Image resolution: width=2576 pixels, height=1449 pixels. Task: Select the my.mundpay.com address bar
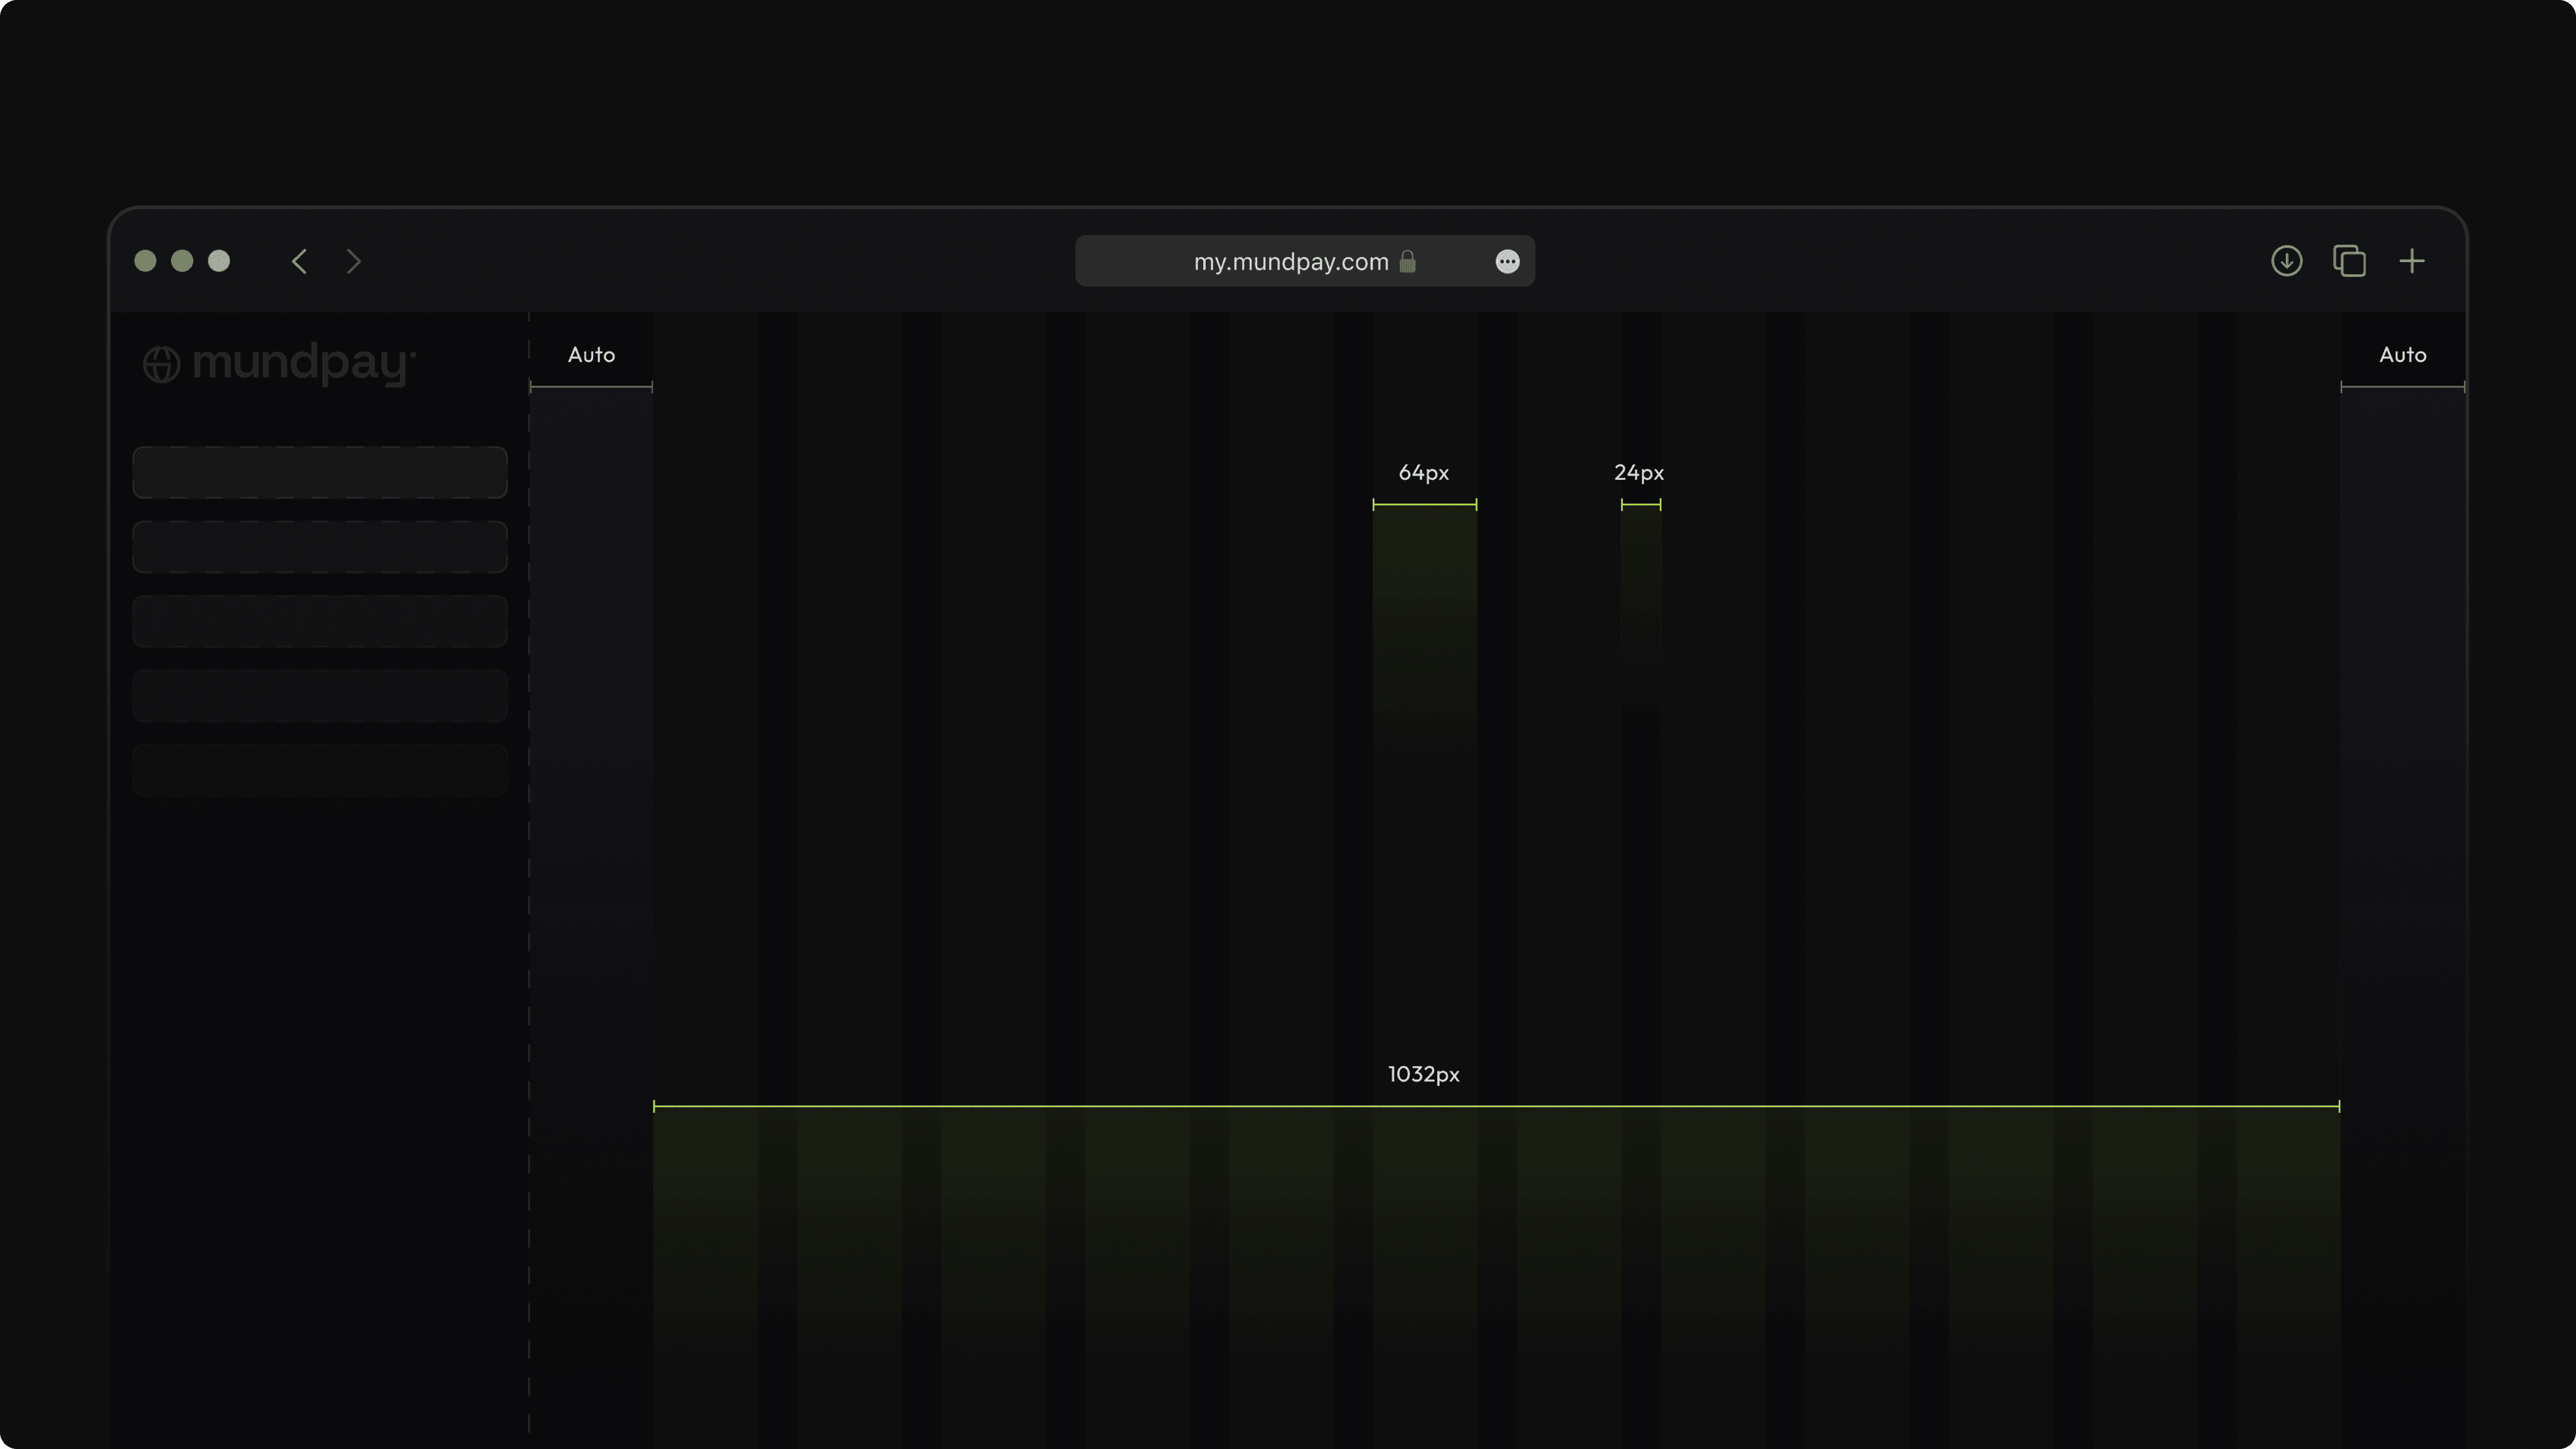pos(1290,261)
